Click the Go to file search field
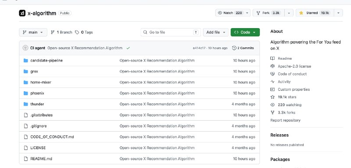The image size is (351, 168). point(171,32)
